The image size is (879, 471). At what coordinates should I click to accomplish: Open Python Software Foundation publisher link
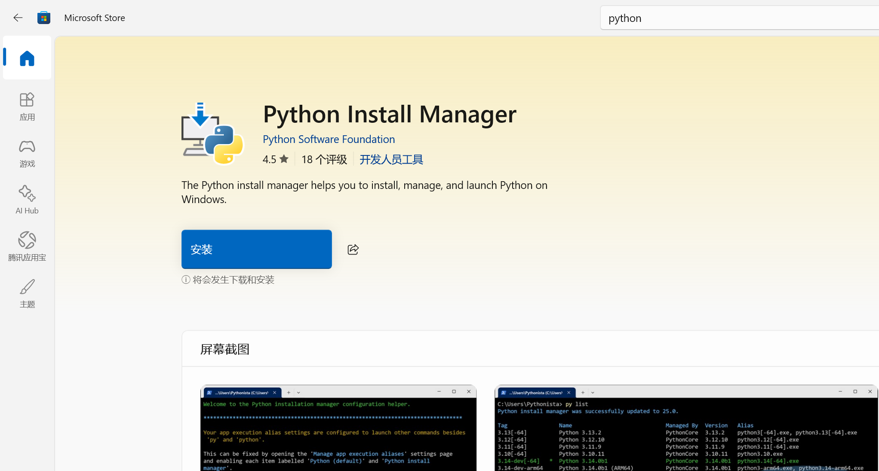pos(329,139)
